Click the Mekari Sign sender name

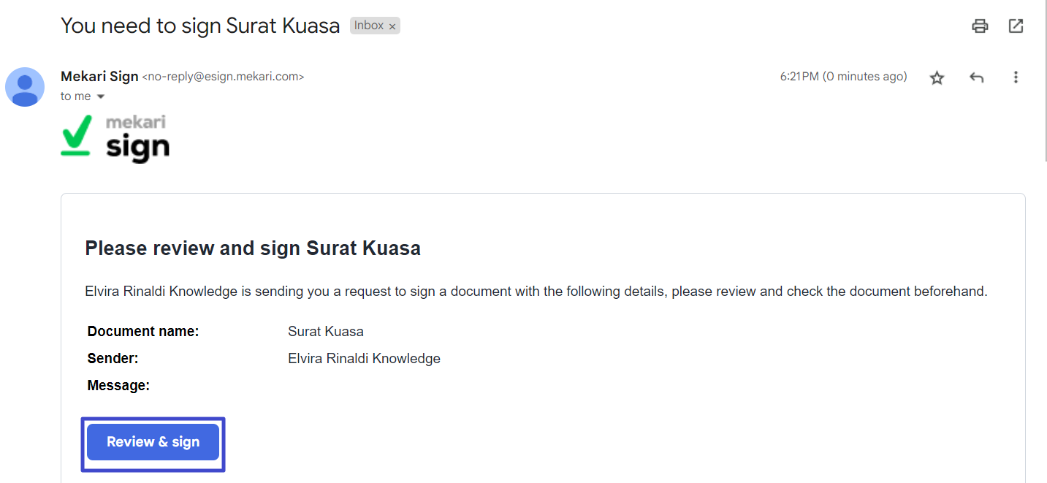(x=99, y=76)
